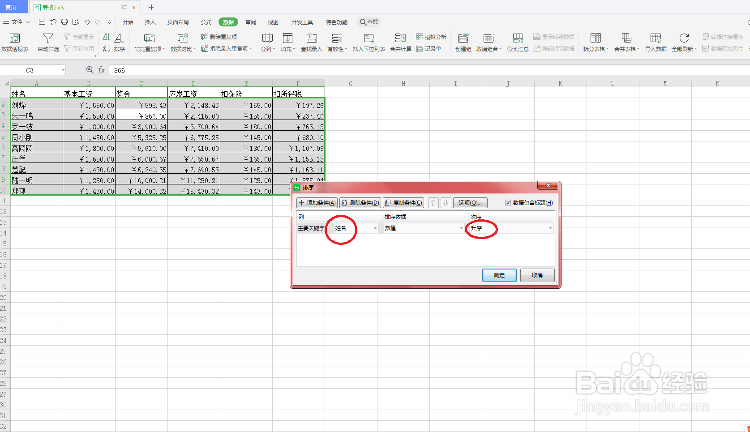Click the fx insert function icon
This screenshot has height=432, width=750.
point(102,70)
